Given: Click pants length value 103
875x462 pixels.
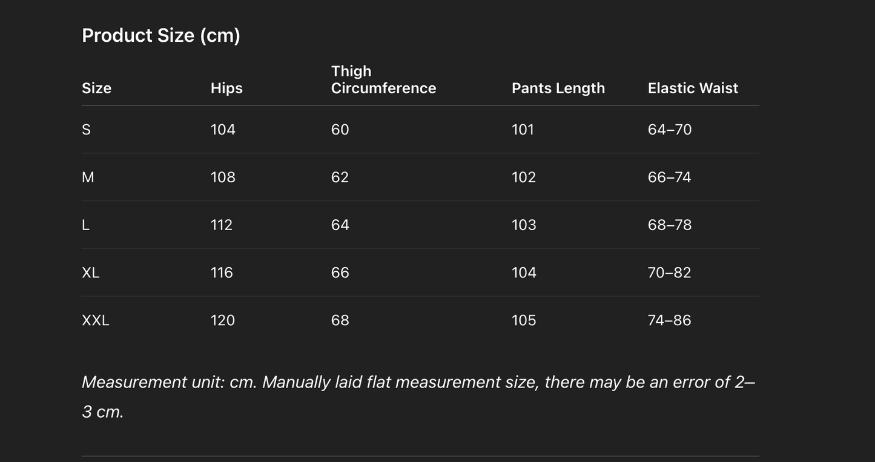Looking at the screenshot, I should point(524,225).
